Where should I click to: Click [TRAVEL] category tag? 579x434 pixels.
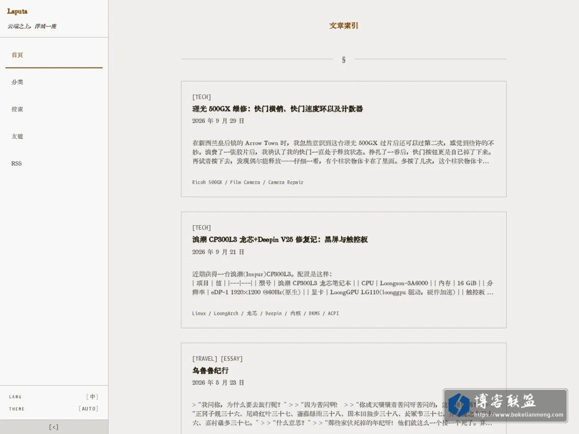click(x=205, y=358)
